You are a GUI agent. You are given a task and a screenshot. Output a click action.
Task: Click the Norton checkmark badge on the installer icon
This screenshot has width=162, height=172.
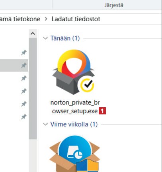(87, 85)
